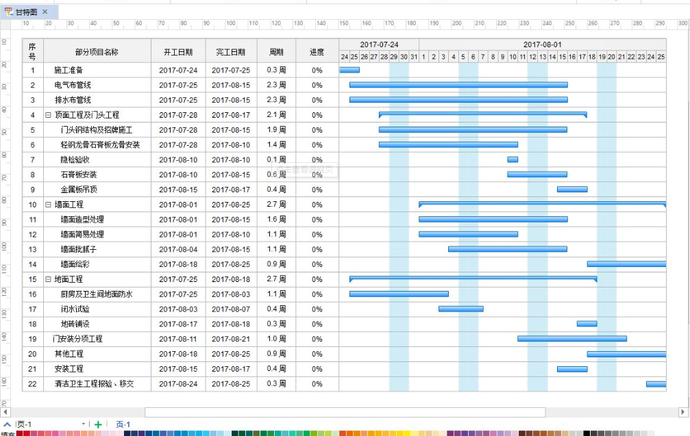
Task: Click the Gantt bar for 隐检验收
Action: [513, 159]
